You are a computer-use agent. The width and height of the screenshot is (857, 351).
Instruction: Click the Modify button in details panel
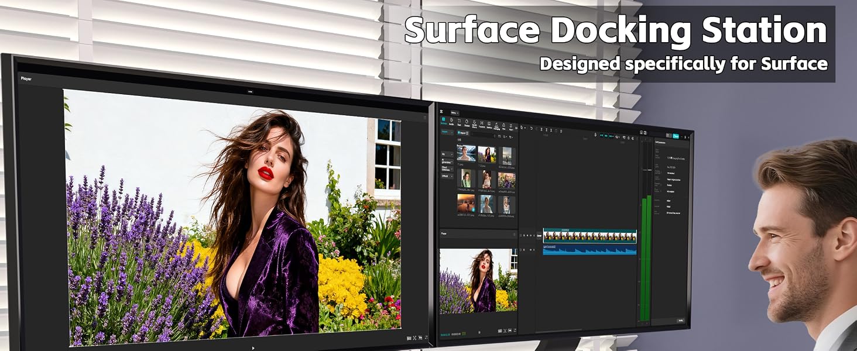pos(681,321)
